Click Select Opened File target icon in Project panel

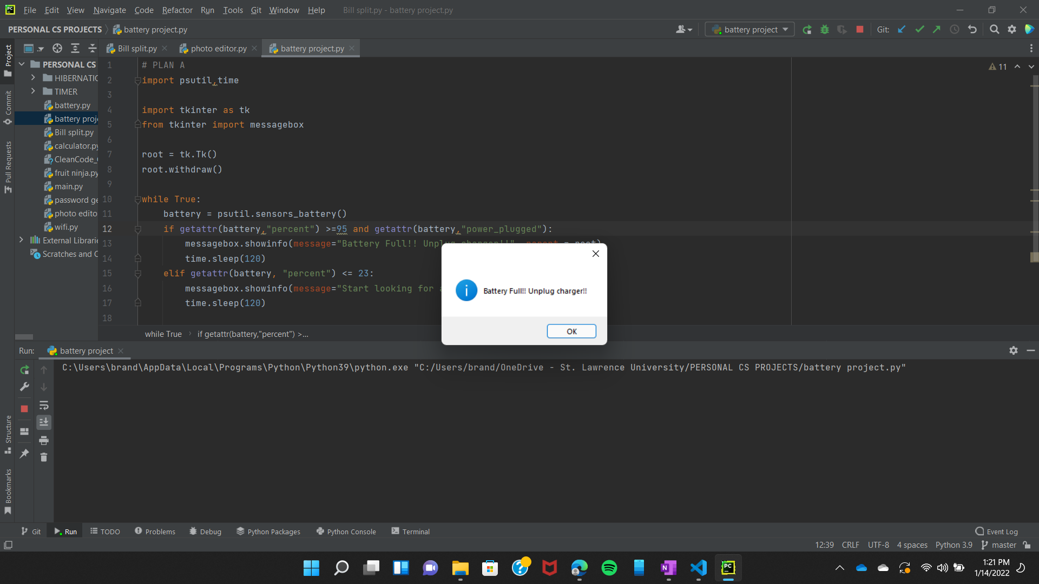click(x=57, y=49)
